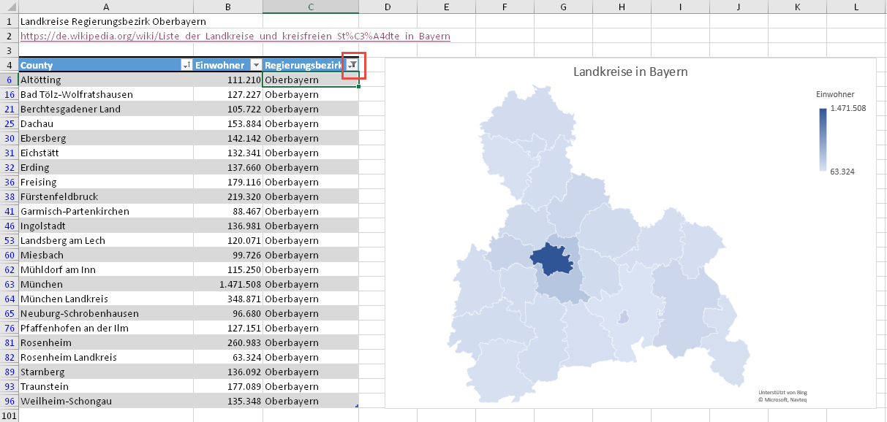
Task: Open the County sort dropdown
Action: (186, 65)
